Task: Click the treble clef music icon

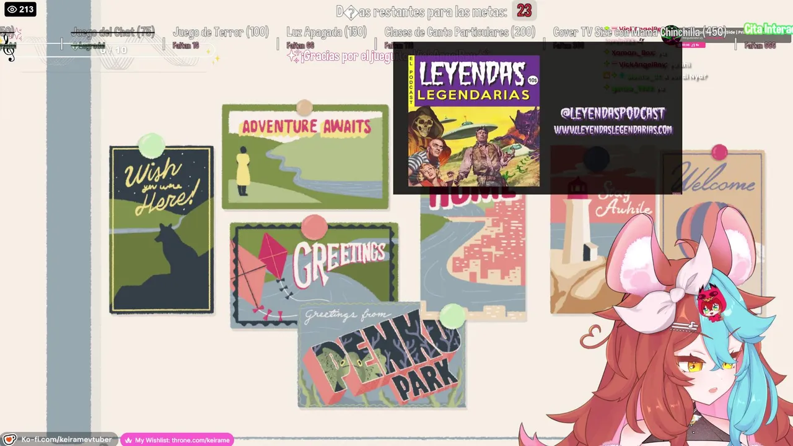Action: click(x=9, y=47)
